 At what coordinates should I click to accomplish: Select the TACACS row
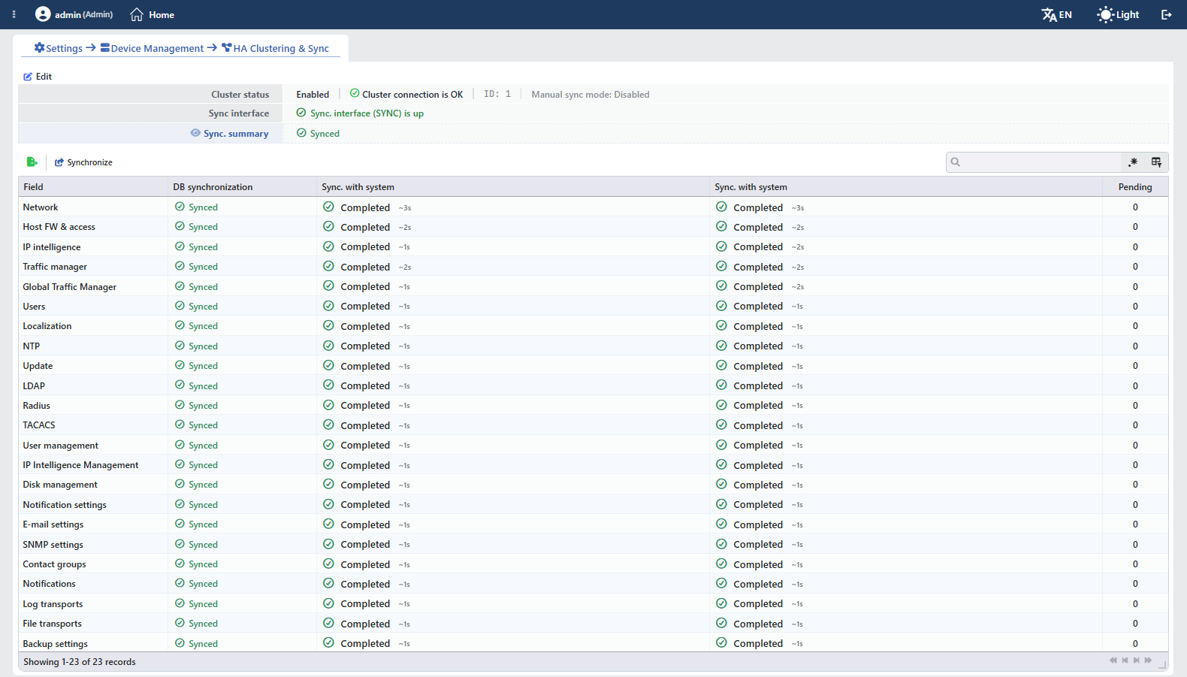[593, 425]
